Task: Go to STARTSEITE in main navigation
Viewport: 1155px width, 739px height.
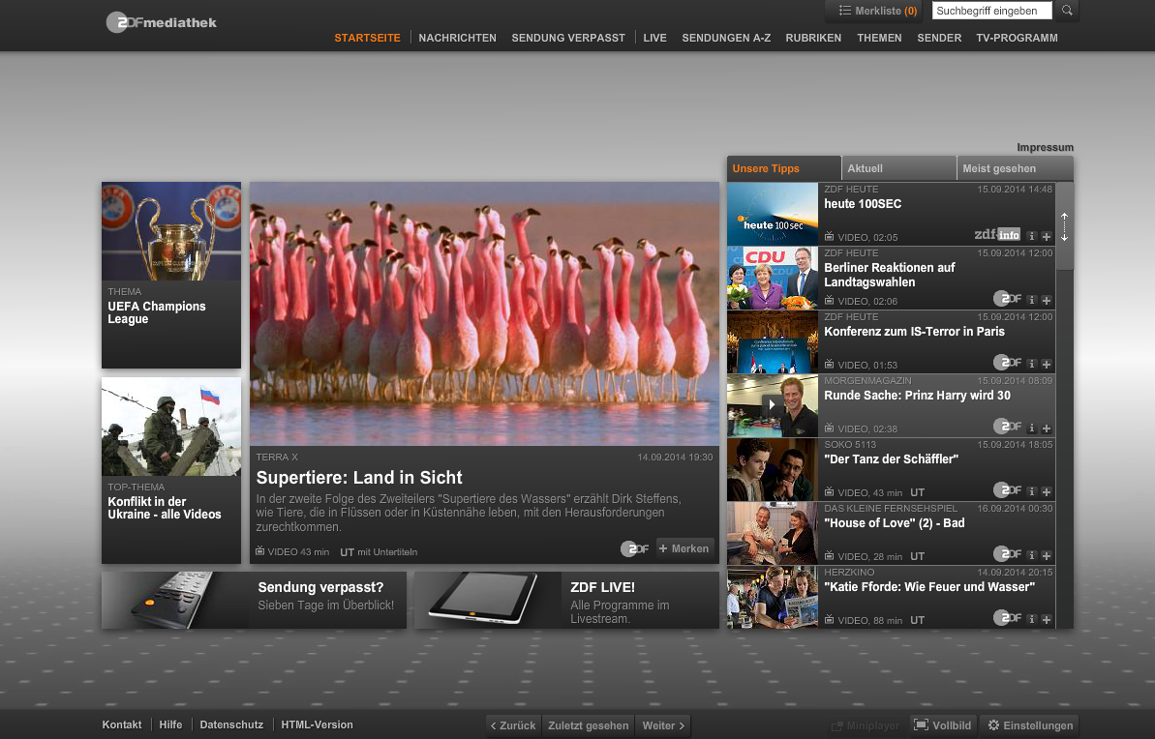Action: click(x=368, y=38)
